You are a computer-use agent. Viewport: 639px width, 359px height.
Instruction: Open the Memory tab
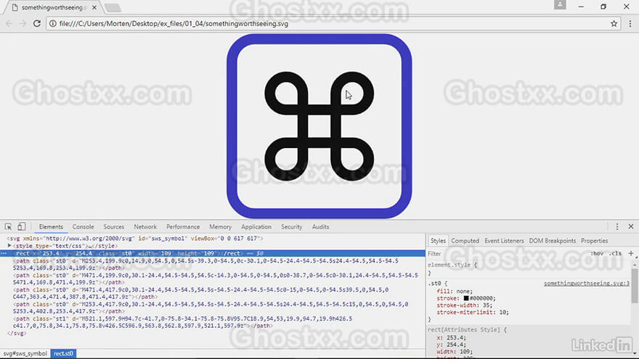pyautogui.click(x=221, y=227)
